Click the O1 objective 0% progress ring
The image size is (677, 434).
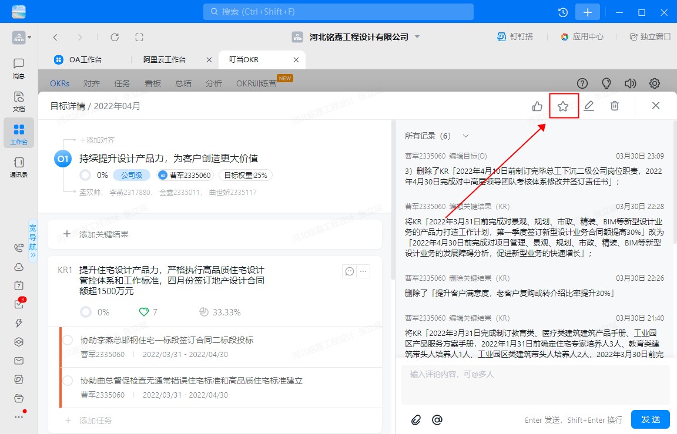(85, 175)
